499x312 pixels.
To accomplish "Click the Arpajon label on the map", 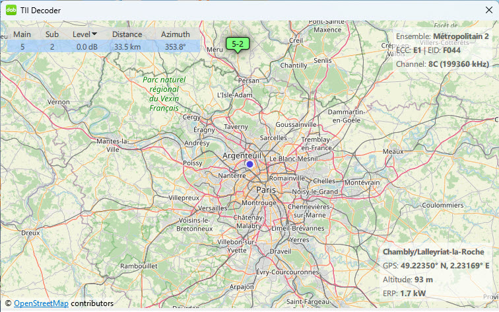I will click(242, 287).
